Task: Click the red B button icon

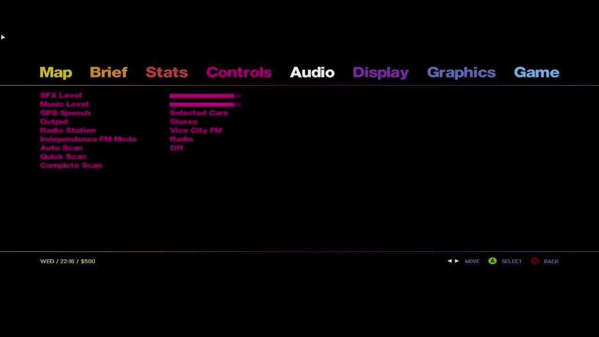Action: tap(535, 261)
